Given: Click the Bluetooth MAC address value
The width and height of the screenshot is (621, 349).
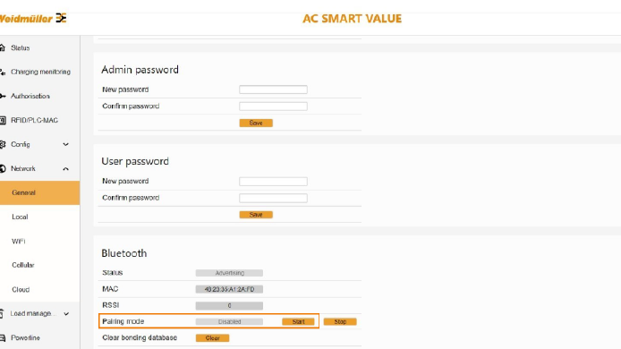Looking at the screenshot, I should point(229,289).
